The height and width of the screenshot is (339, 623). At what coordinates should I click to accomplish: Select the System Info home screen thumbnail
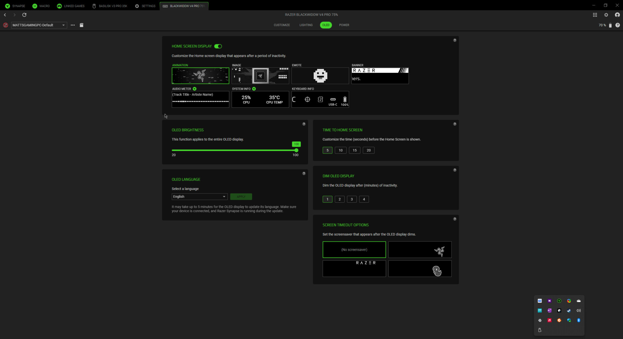[260, 99]
